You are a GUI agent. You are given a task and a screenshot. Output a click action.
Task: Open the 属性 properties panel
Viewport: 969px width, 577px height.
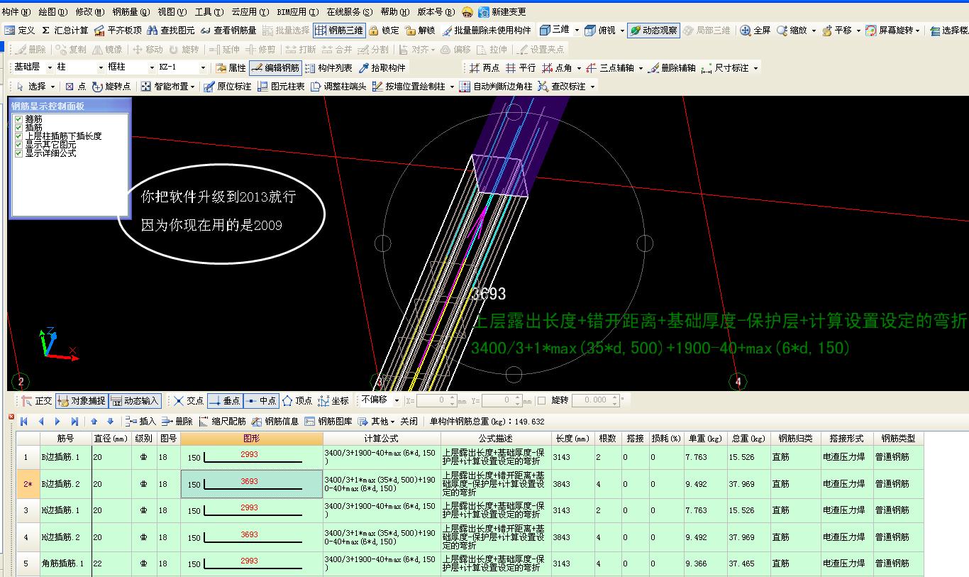click(x=231, y=68)
